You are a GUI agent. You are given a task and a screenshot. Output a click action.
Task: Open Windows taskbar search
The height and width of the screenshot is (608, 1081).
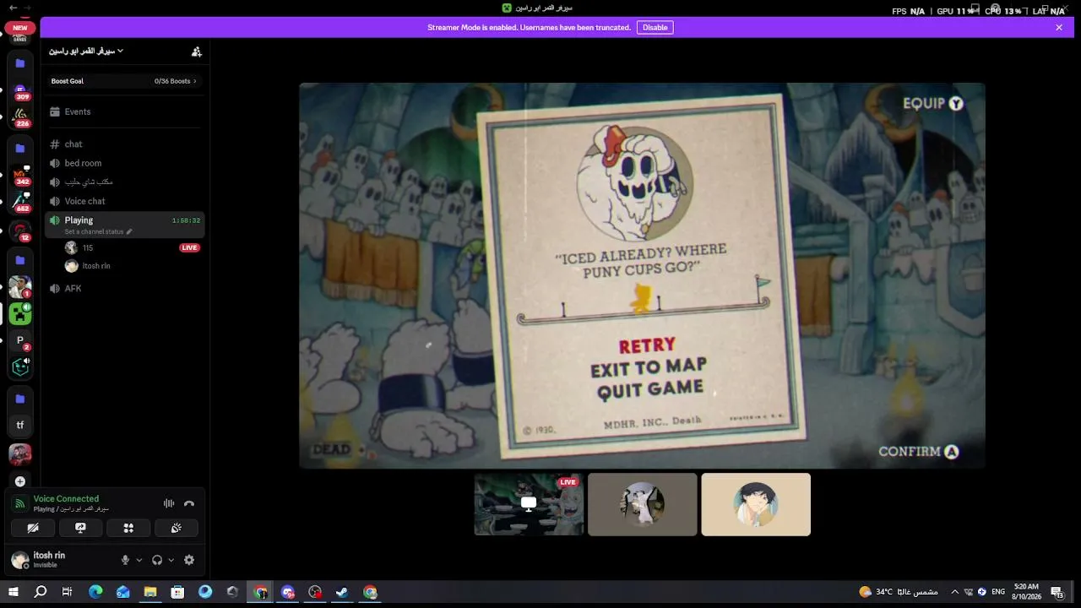pyautogui.click(x=40, y=592)
